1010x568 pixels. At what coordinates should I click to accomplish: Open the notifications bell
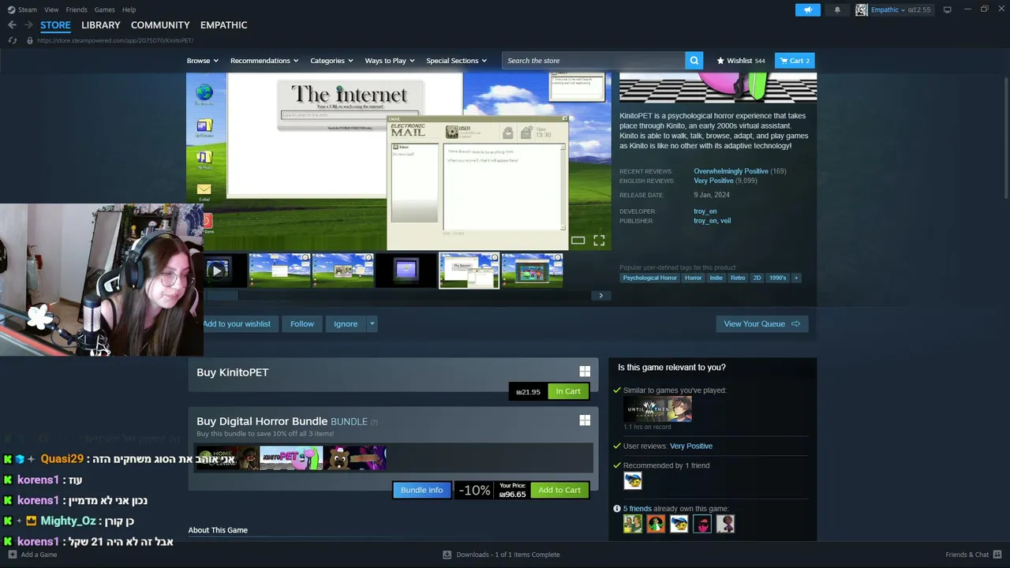(837, 9)
